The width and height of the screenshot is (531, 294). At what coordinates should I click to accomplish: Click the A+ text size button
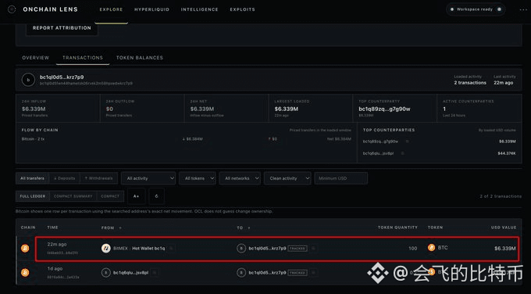pyautogui.click(x=136, y=196)
